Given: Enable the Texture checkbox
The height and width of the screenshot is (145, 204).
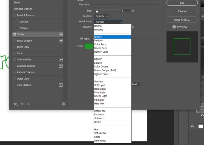Looking at the screenshot, I should [x=17, y=28].
